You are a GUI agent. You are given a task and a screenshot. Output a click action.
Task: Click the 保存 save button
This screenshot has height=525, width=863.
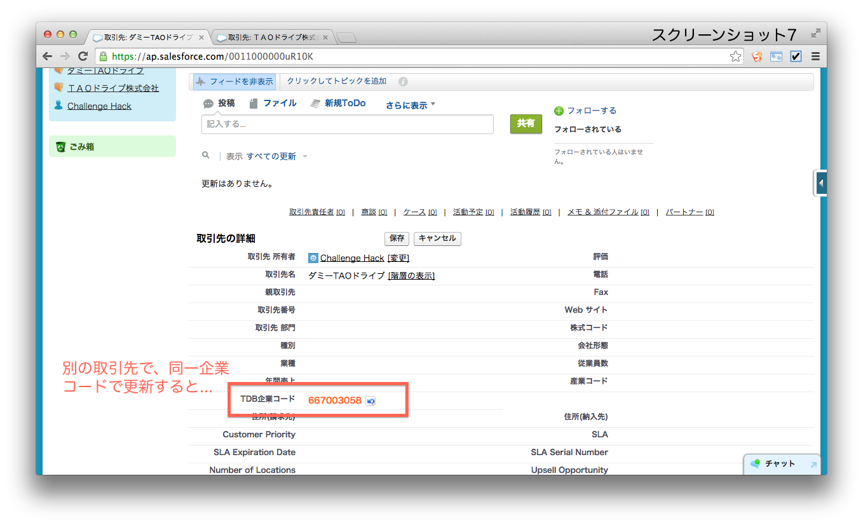coord(397,238)
